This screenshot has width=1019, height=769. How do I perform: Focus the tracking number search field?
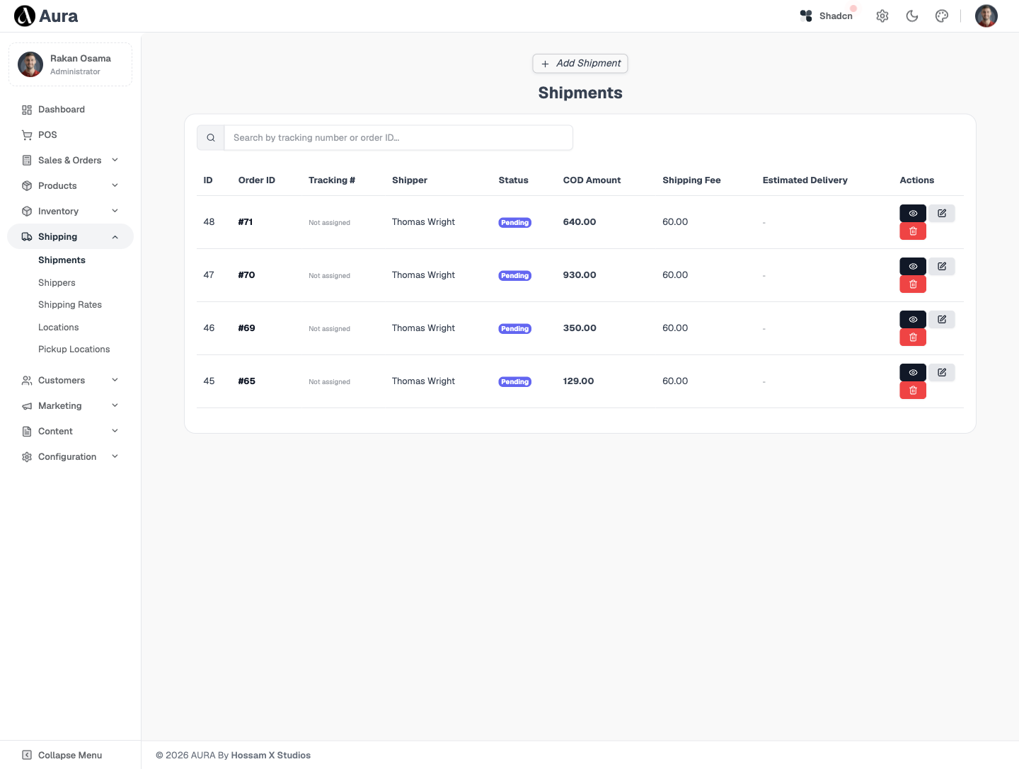click(398, 138)
